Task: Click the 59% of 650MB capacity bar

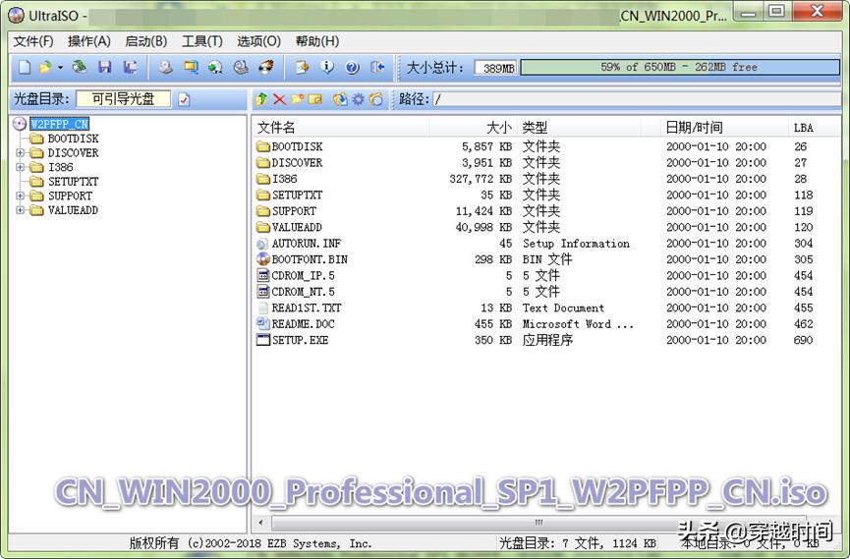Action: (x=680, y=67)
